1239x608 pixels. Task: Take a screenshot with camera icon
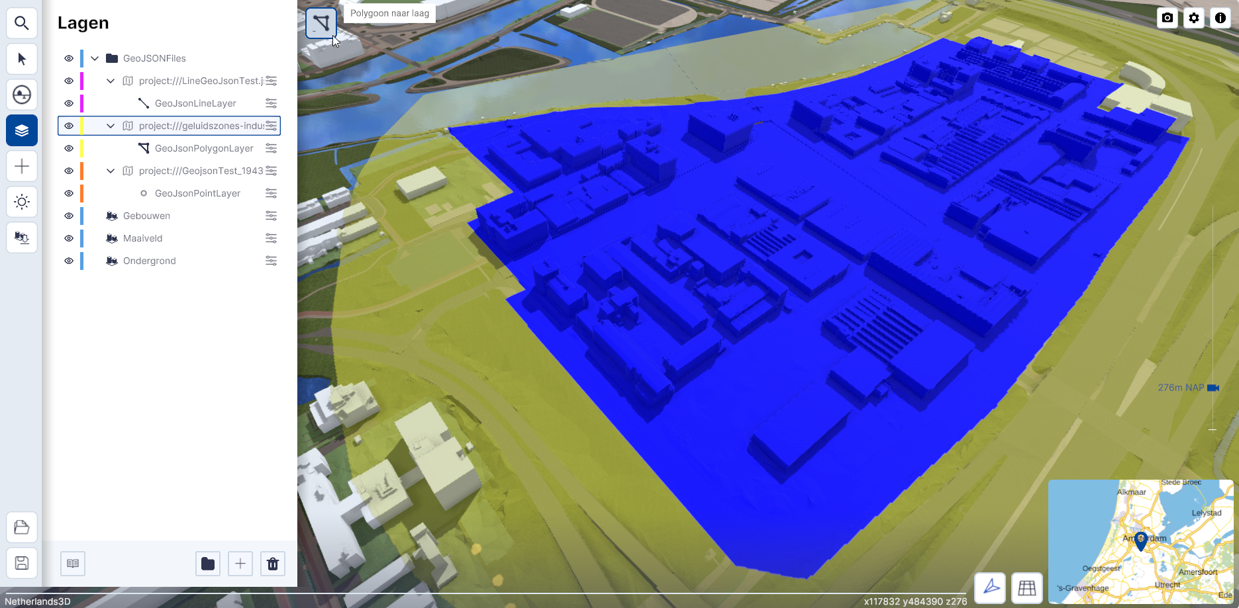pyautogui.click(x=1167, y=18)
